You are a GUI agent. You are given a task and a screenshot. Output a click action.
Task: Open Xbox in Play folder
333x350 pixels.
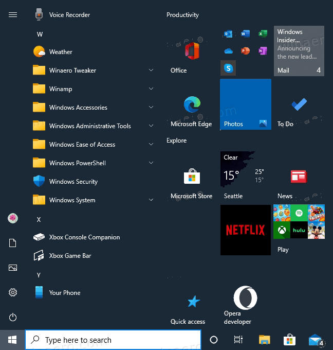tap(282, 230)
